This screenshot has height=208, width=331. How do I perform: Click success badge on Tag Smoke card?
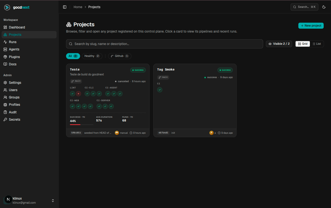225,70
